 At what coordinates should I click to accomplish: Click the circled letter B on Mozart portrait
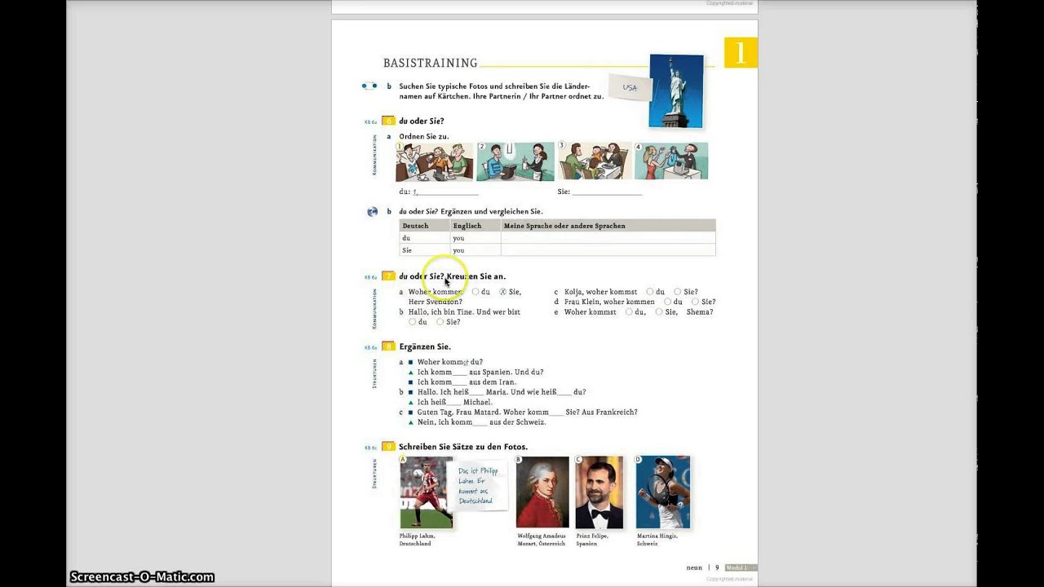tap(518, 459)
